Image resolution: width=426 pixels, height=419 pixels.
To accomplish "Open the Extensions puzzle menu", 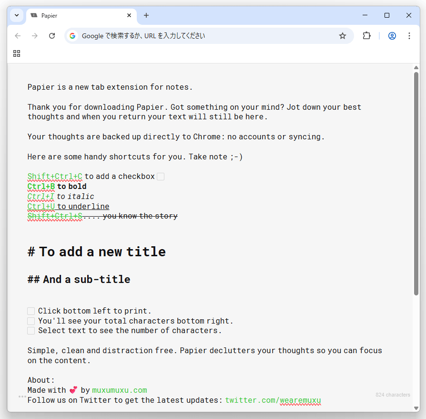I will [x=366, y=36].
